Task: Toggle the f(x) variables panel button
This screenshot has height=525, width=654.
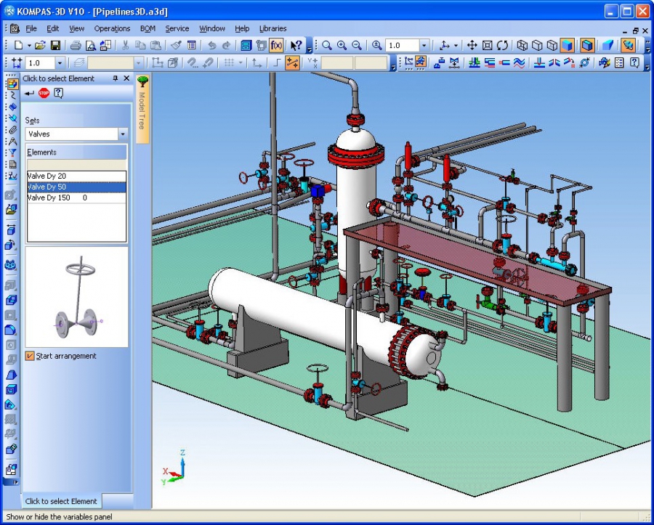Action: (276, 45)
